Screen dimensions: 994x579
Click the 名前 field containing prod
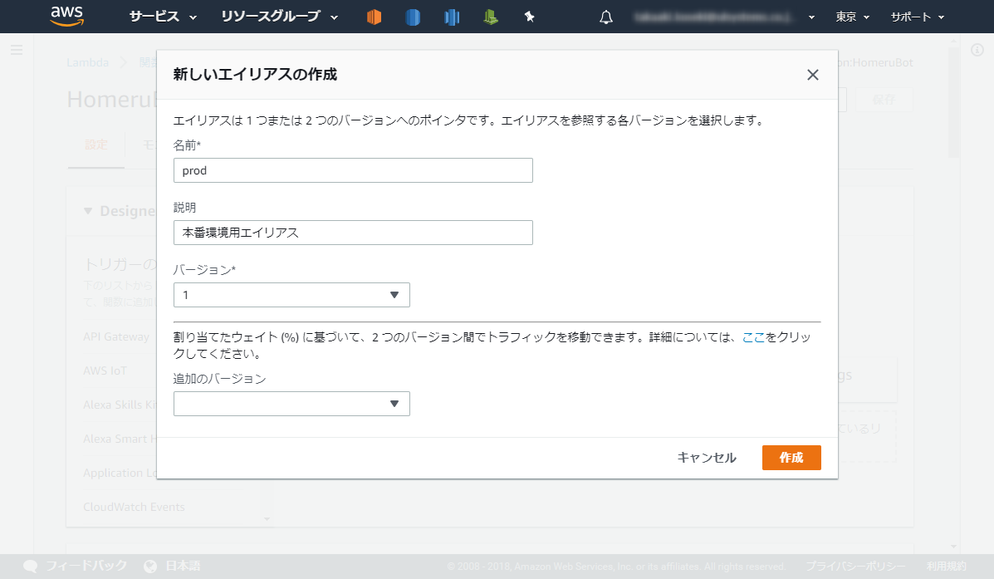pos(352,170)
